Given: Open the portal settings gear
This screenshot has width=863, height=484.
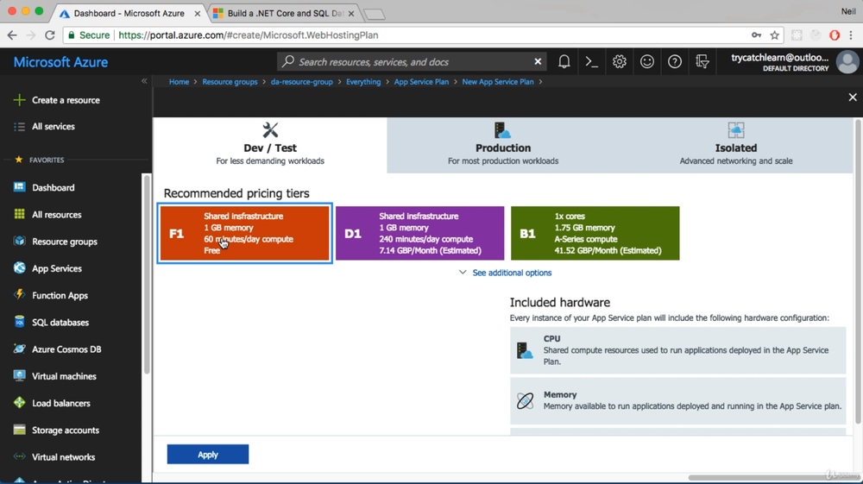Looking at the screenshot, I should coord(619,61).
